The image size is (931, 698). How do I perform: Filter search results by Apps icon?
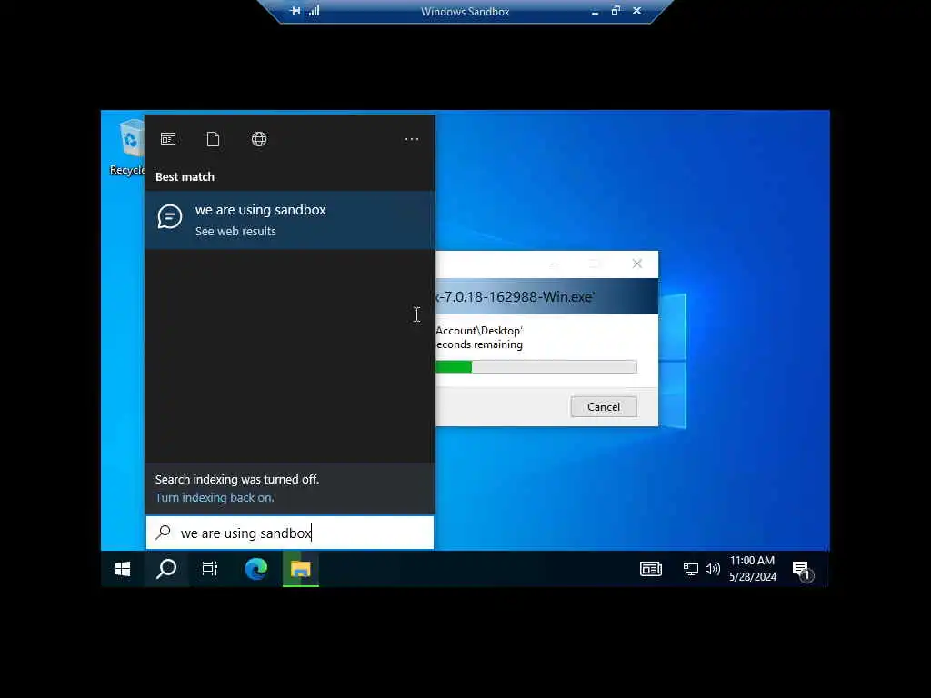168,139
